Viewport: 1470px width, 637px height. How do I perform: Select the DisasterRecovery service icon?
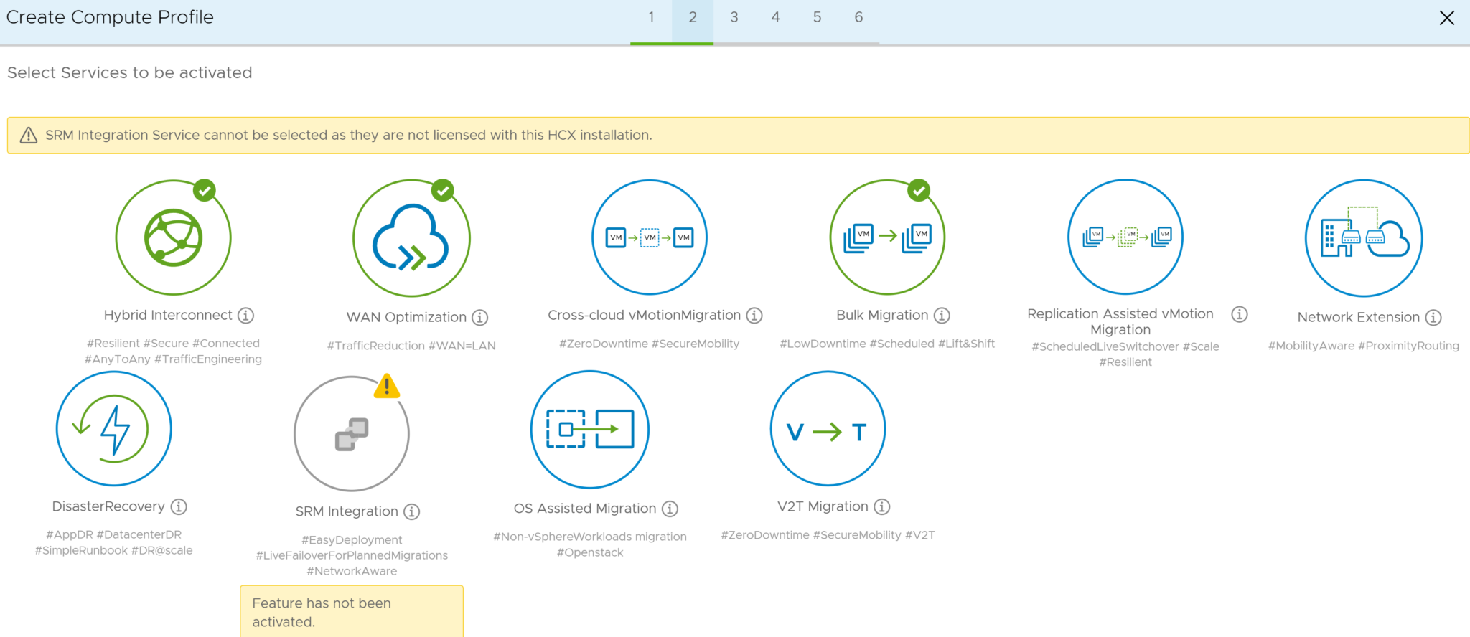(x=114, y=429)
